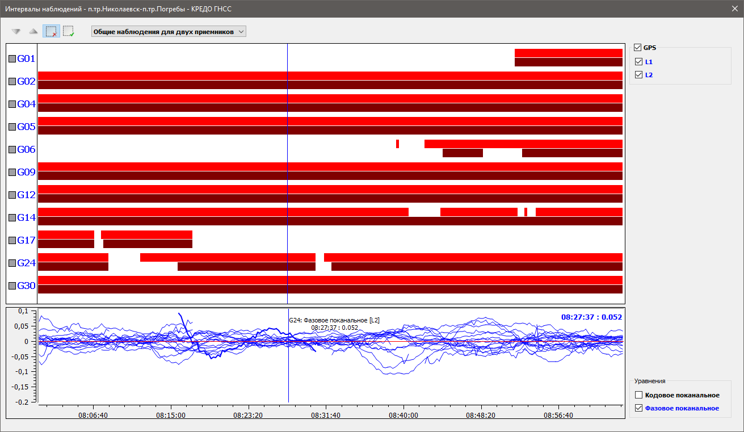Click the gray square next to G30
This screenshot has width=744, height=432.
point(12,286)
